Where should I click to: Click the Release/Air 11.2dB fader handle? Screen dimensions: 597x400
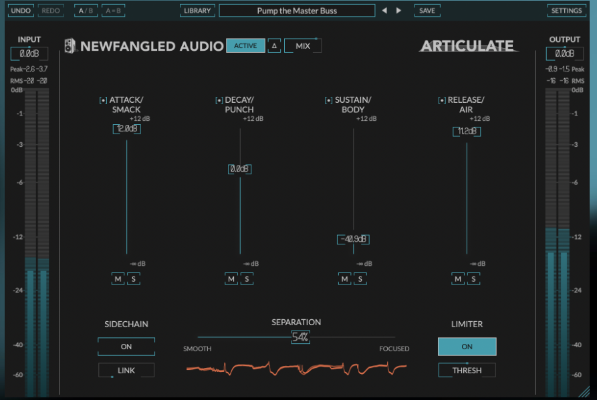coord(467,132)
